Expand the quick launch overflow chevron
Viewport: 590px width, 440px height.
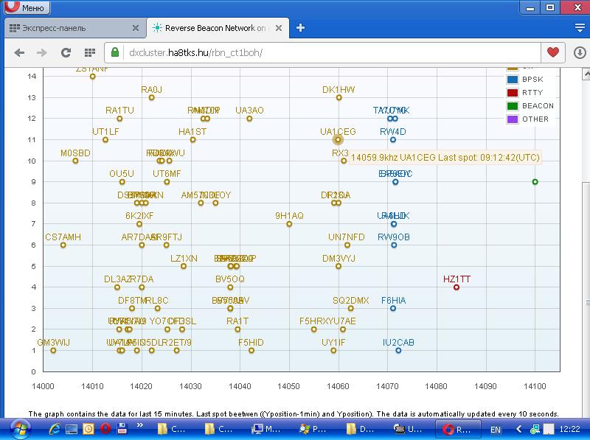point(140,425)
